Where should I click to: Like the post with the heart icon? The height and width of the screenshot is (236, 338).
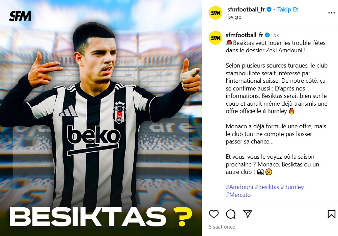tap(214, 214)
